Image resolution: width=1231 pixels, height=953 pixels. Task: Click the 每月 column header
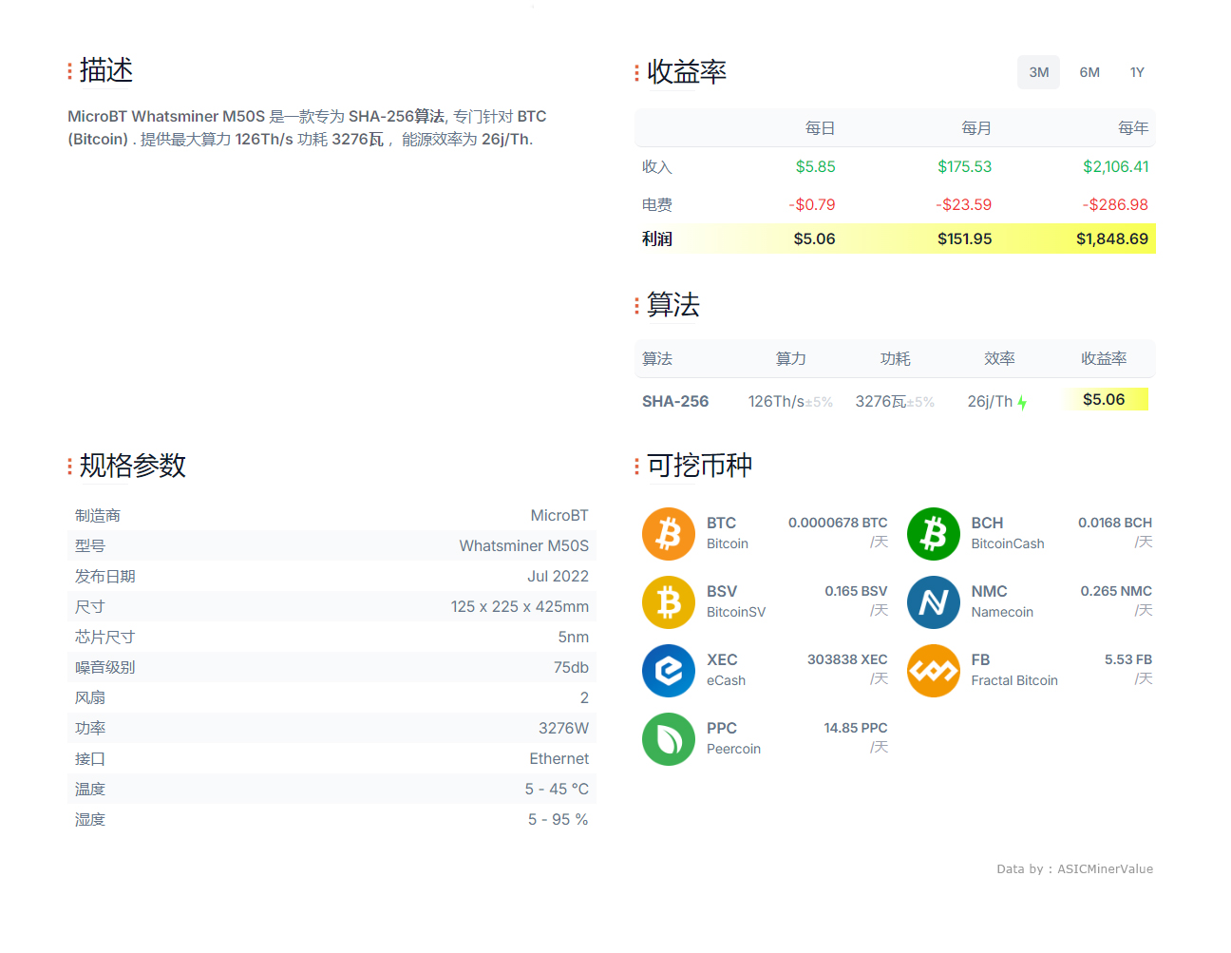976,127
